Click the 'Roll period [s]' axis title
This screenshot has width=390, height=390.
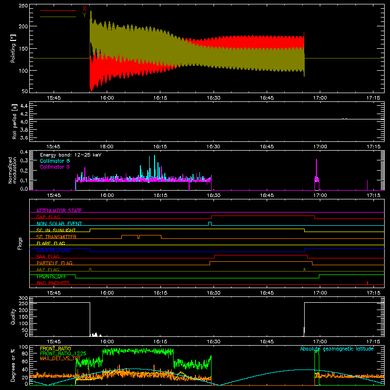pos(15,121)
